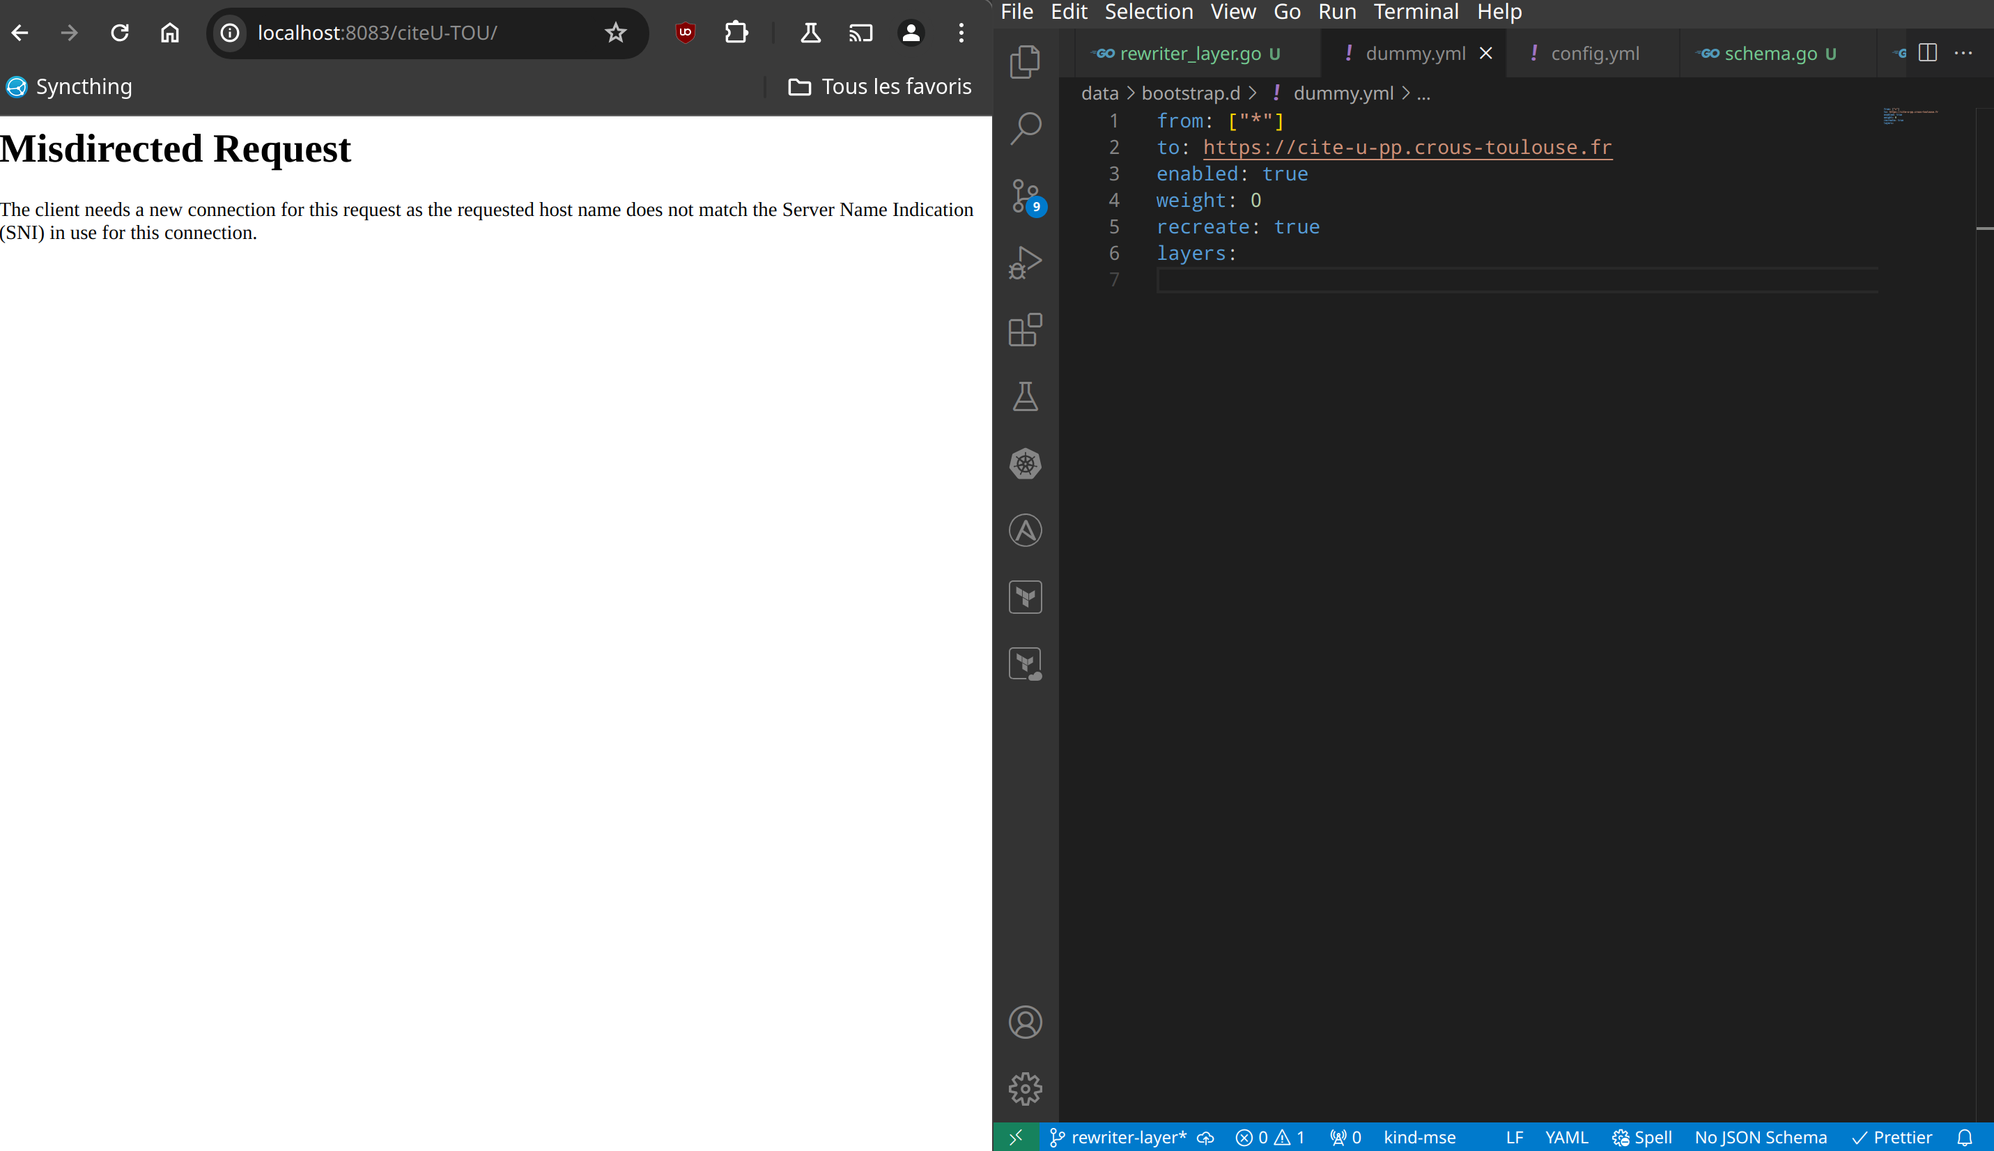Open the YAML language mode selector

(x=1566, y=1137)
